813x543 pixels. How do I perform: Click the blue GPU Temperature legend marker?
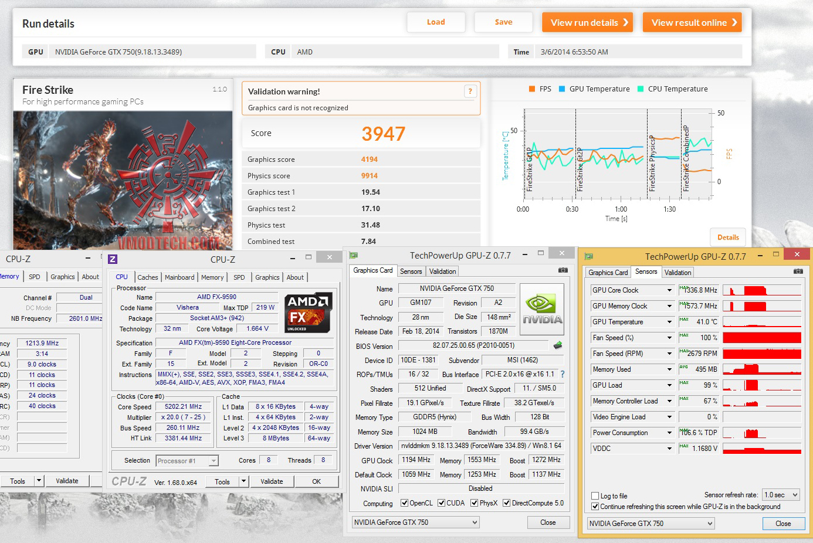[562, 89]
